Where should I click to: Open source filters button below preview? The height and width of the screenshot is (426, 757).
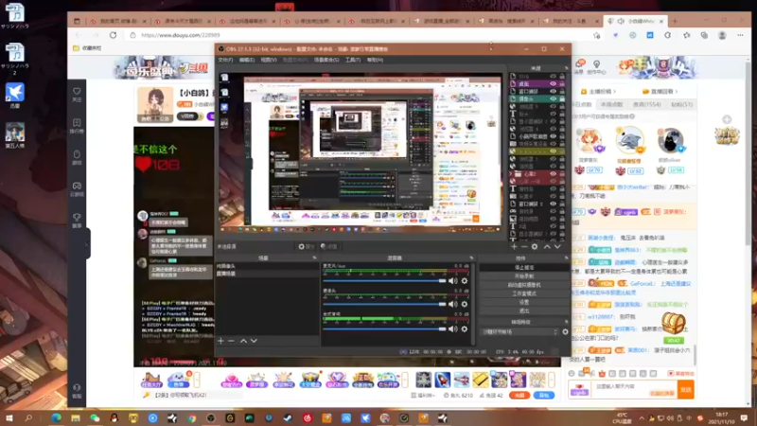329,246
